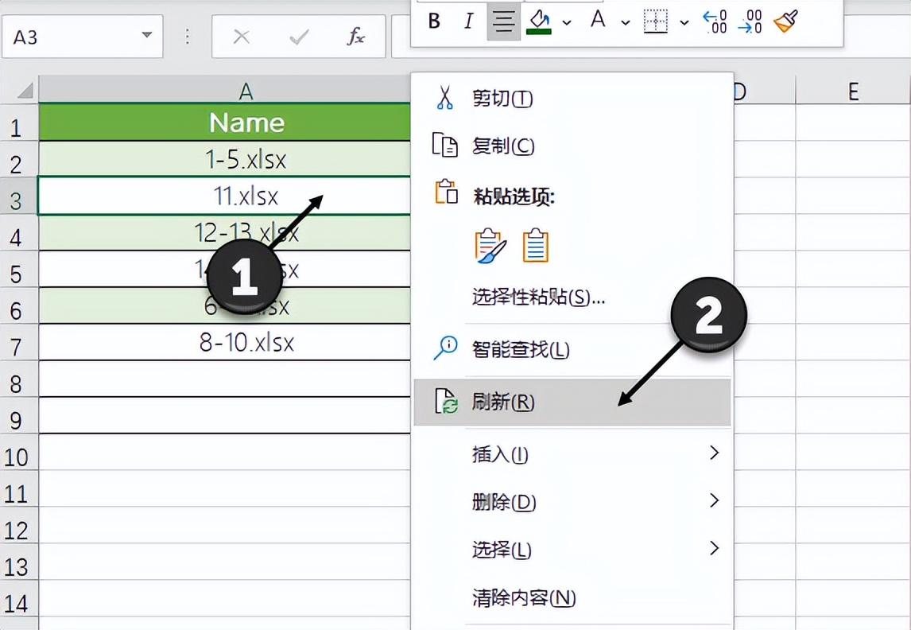Increase decimal places icon
The width and height of the screenshot is (911, 630).
715,21
